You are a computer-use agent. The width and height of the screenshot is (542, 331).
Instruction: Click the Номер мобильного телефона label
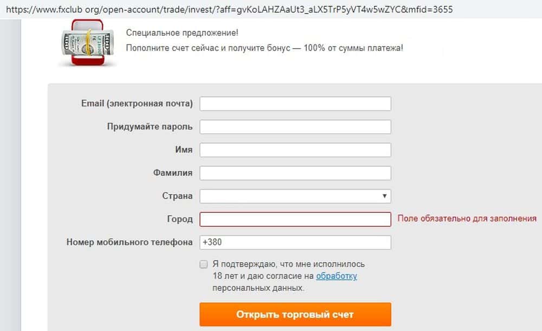click(130, 242)
